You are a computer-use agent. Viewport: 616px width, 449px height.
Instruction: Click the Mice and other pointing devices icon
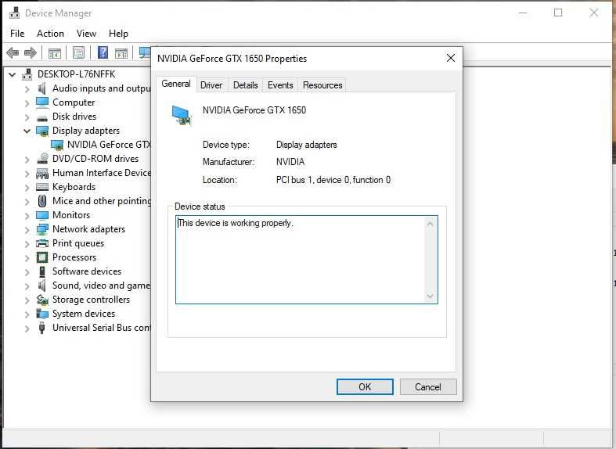pos(42,201)
